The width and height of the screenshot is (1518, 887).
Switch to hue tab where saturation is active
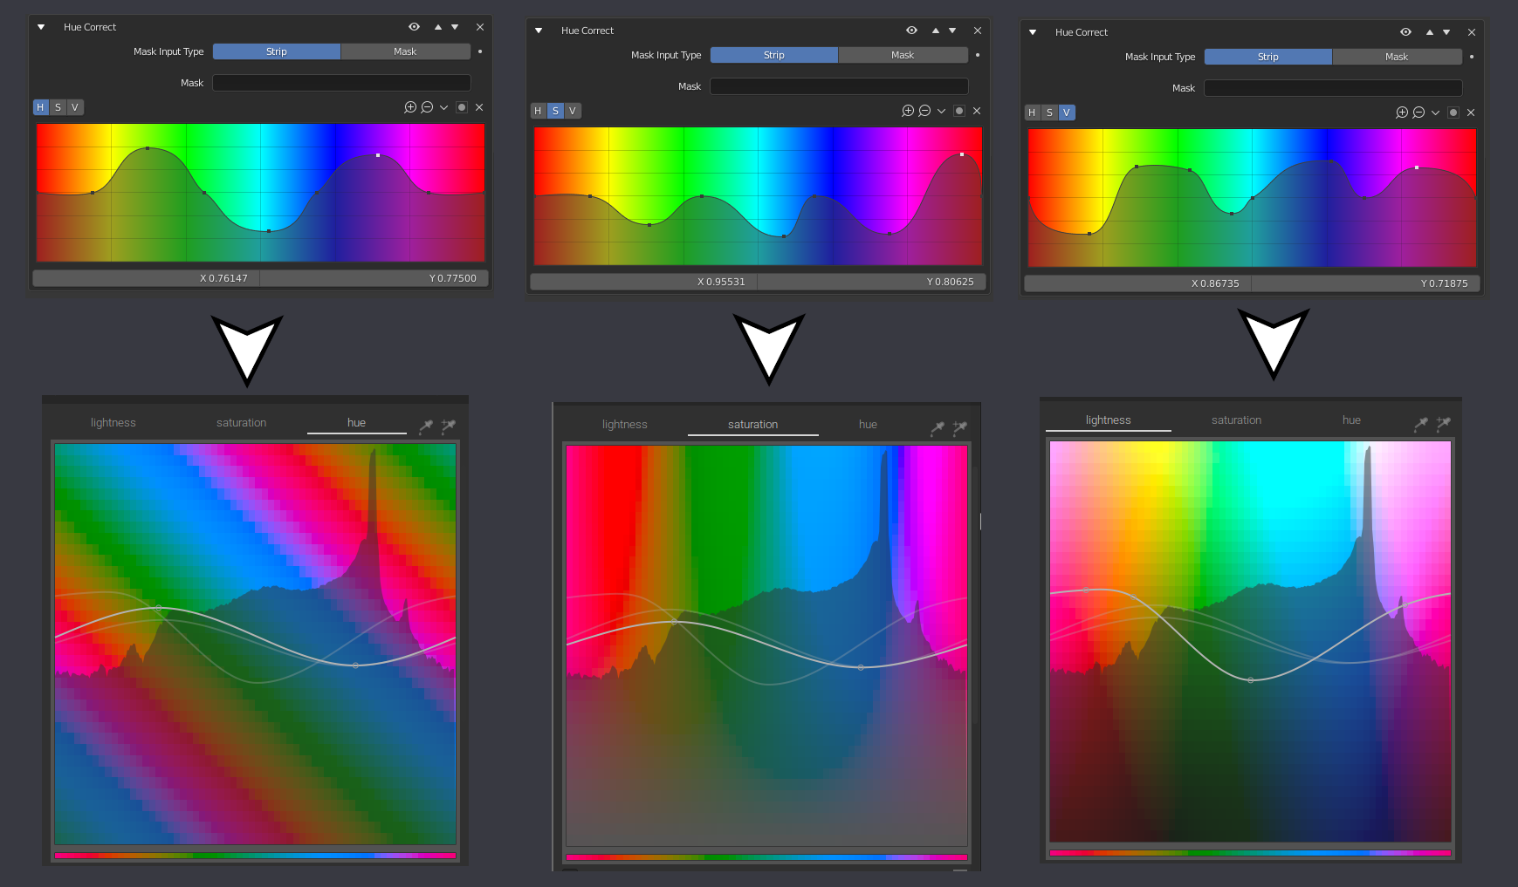(868, 425)
